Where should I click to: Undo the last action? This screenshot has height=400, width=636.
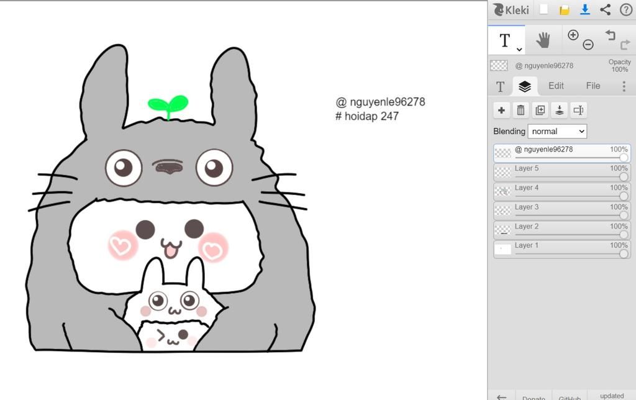coord(610,35)
